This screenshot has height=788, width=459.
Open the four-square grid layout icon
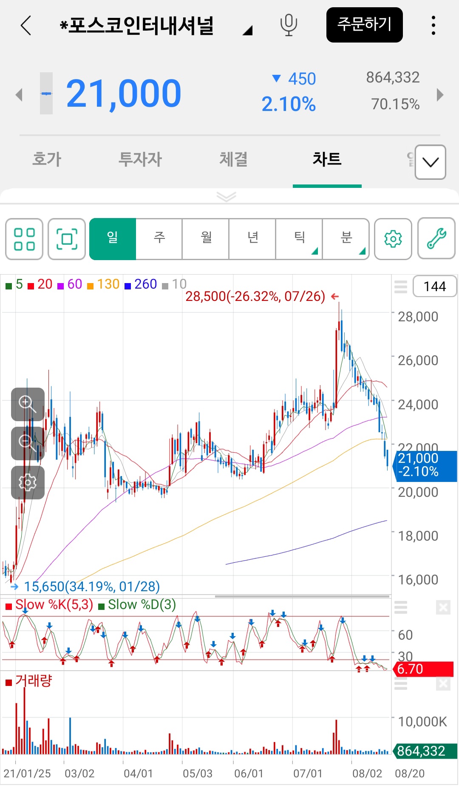(x=24, y=239)
